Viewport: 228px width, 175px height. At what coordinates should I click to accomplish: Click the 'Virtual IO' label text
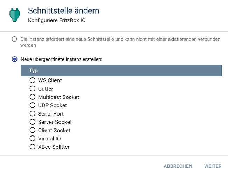49,139
